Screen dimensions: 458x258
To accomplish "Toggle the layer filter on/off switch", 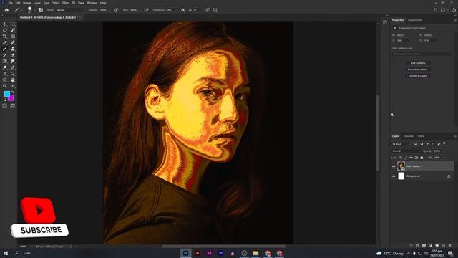I will tap(444, 143).
